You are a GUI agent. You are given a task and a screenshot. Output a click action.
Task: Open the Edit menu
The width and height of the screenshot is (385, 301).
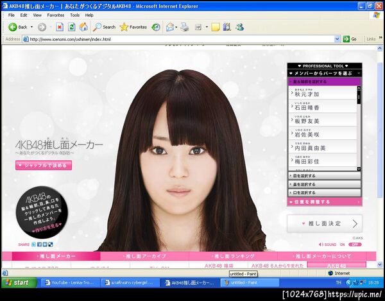coord(24,15)
